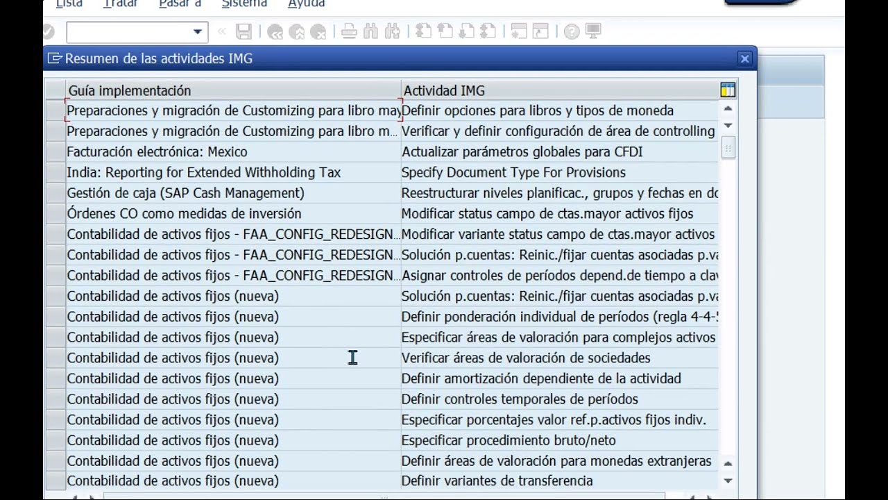
Task: Select 'Modificar status campo de ctas.mayor activos fijos'
Action: [559, 213]
